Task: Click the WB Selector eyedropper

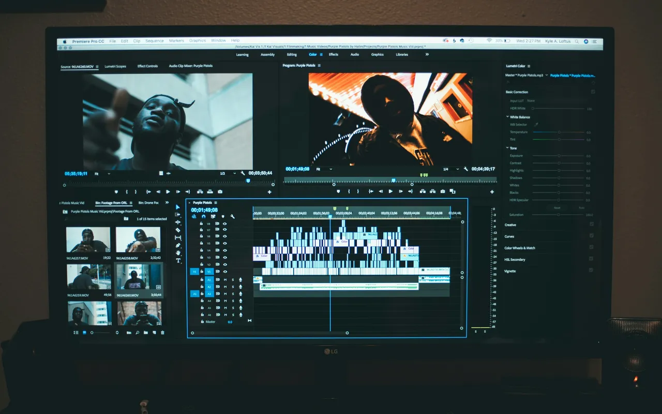Action: point(536,125)
